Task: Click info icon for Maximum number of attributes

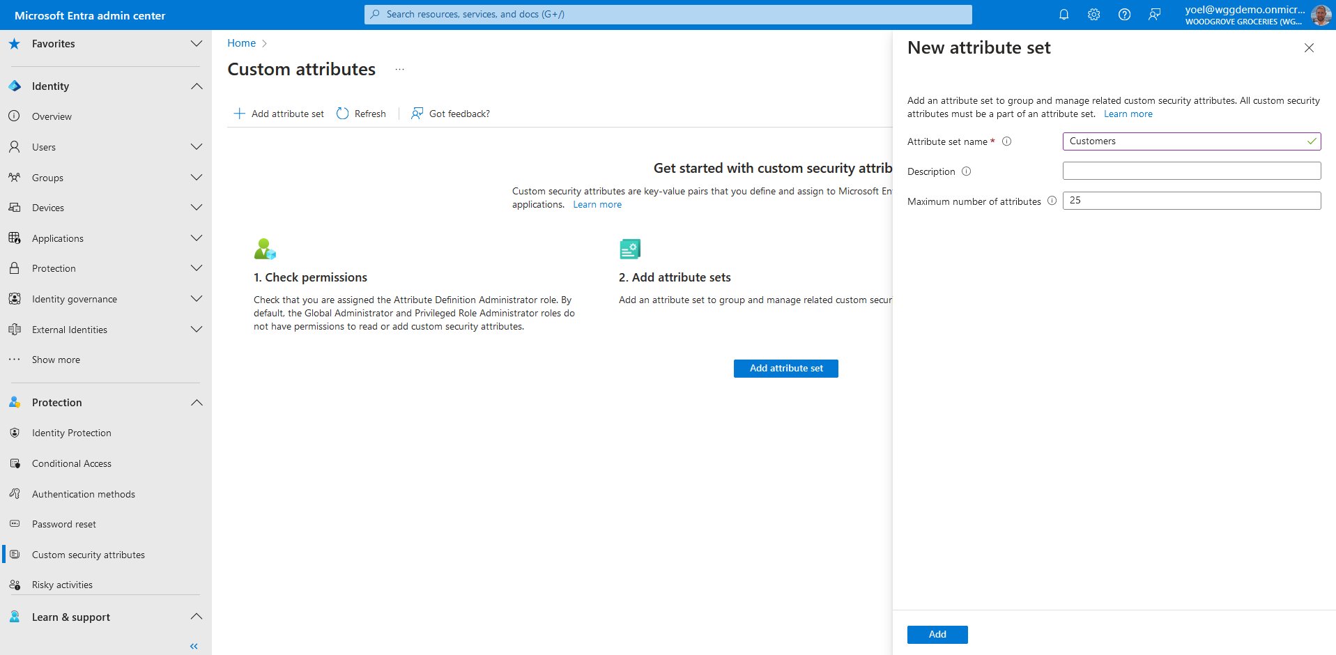Action: point(1052,201)
